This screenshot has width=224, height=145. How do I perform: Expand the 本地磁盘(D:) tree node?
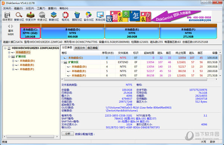(13, 61)
